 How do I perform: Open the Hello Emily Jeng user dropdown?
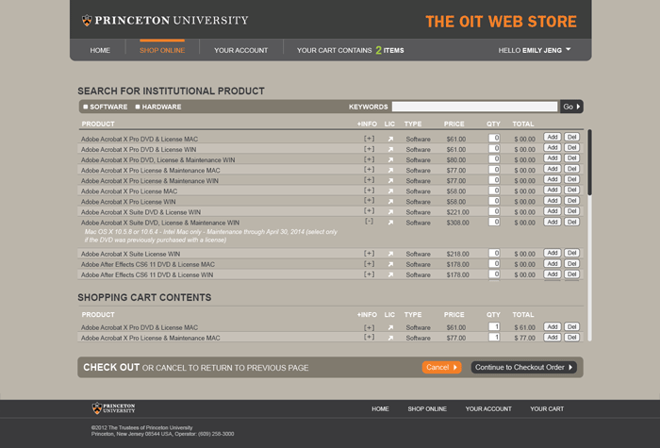569,50
